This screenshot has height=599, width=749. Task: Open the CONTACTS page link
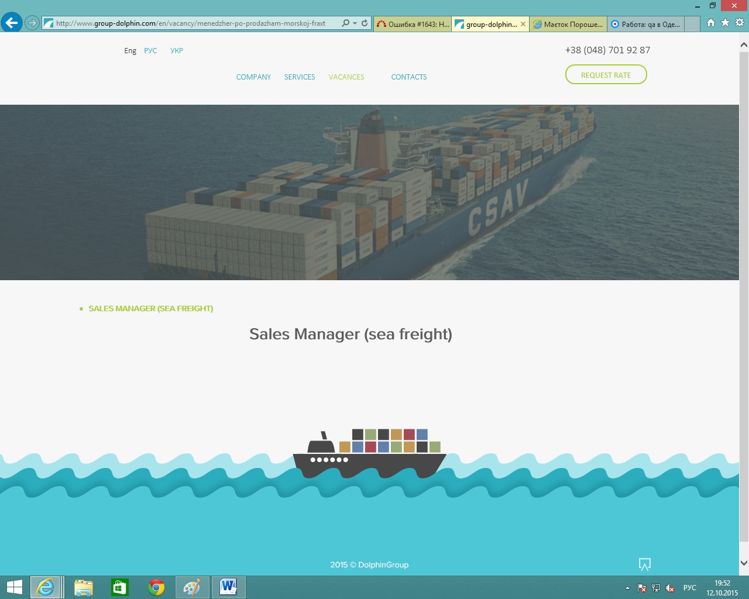pos(408,77)
